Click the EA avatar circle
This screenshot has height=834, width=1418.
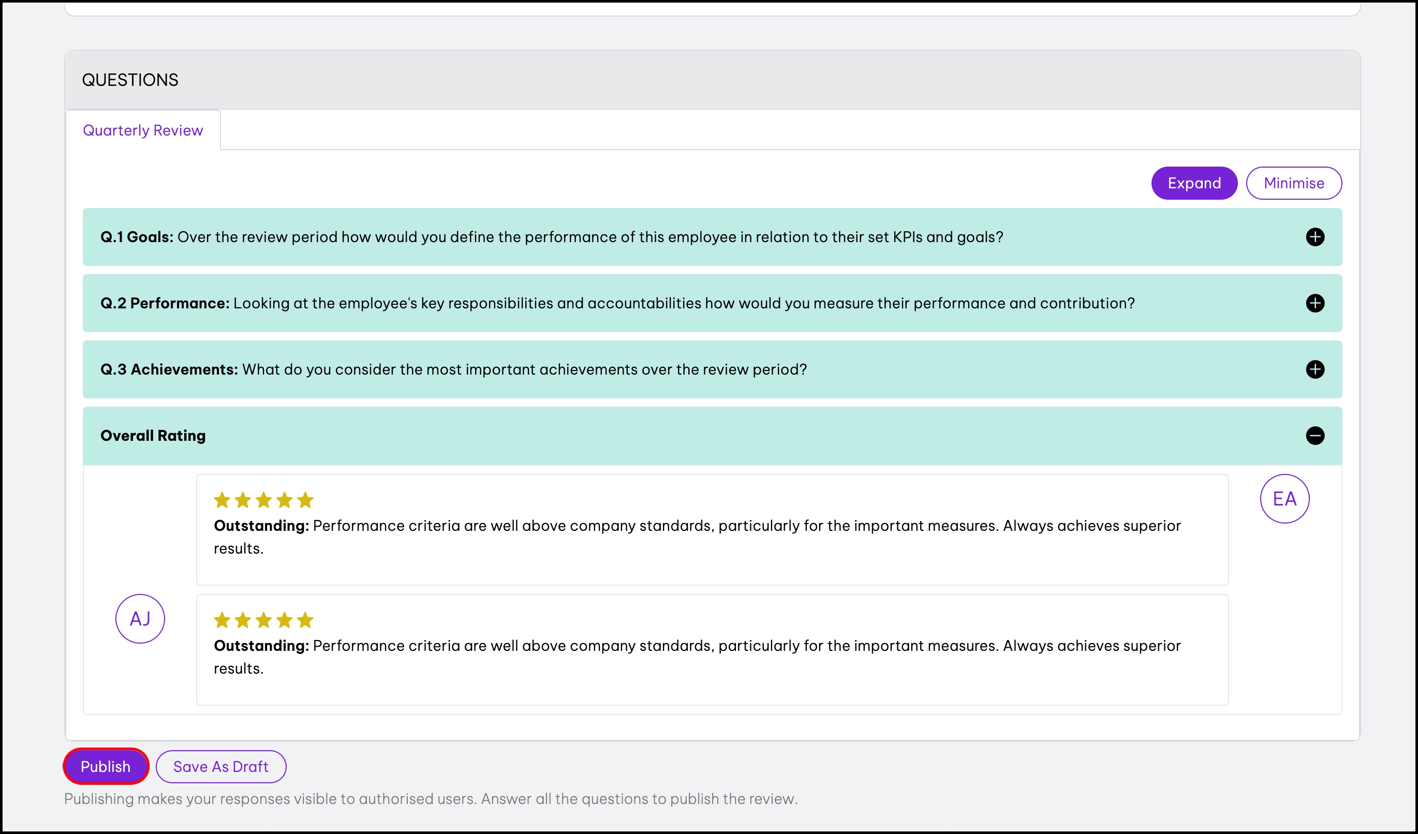[x=1284, y=499]
